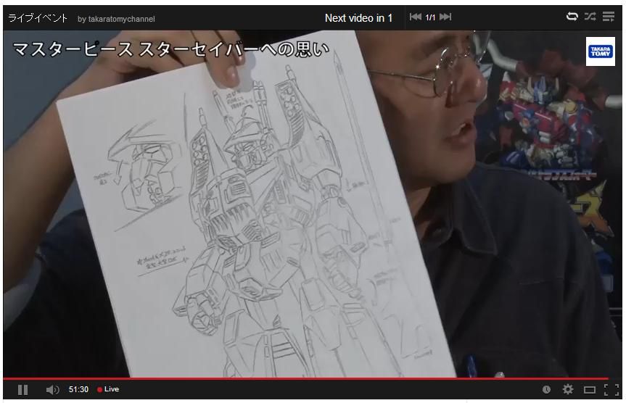626x403 pixels.
Task: Open the settings gear menu
Action: [x=568, y=389]
